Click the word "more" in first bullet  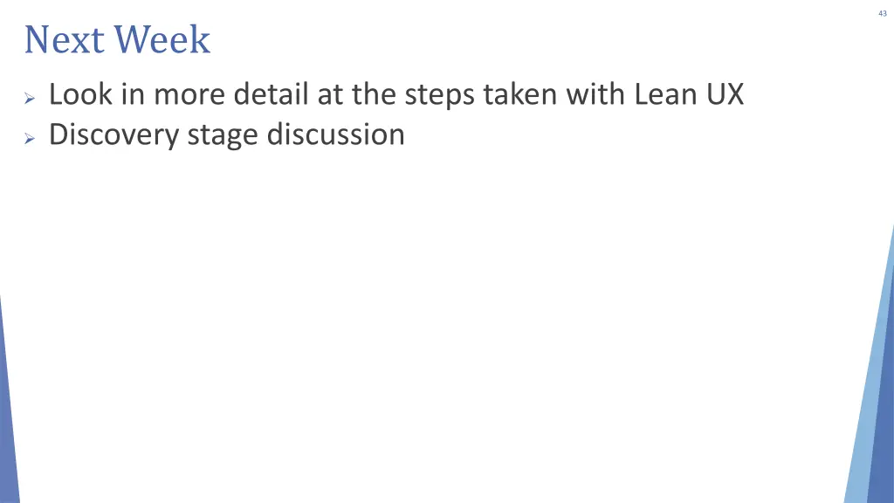(x=189, y=94)
